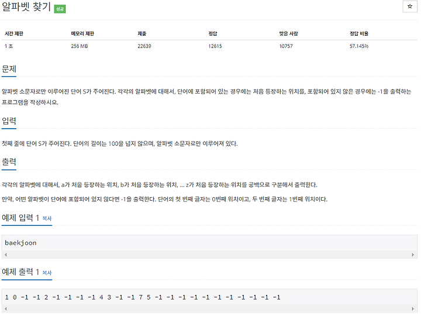Viewport: 421px width, 316px height.
Task: Click the 맞은 사람 column header
Action: point(288,33)
